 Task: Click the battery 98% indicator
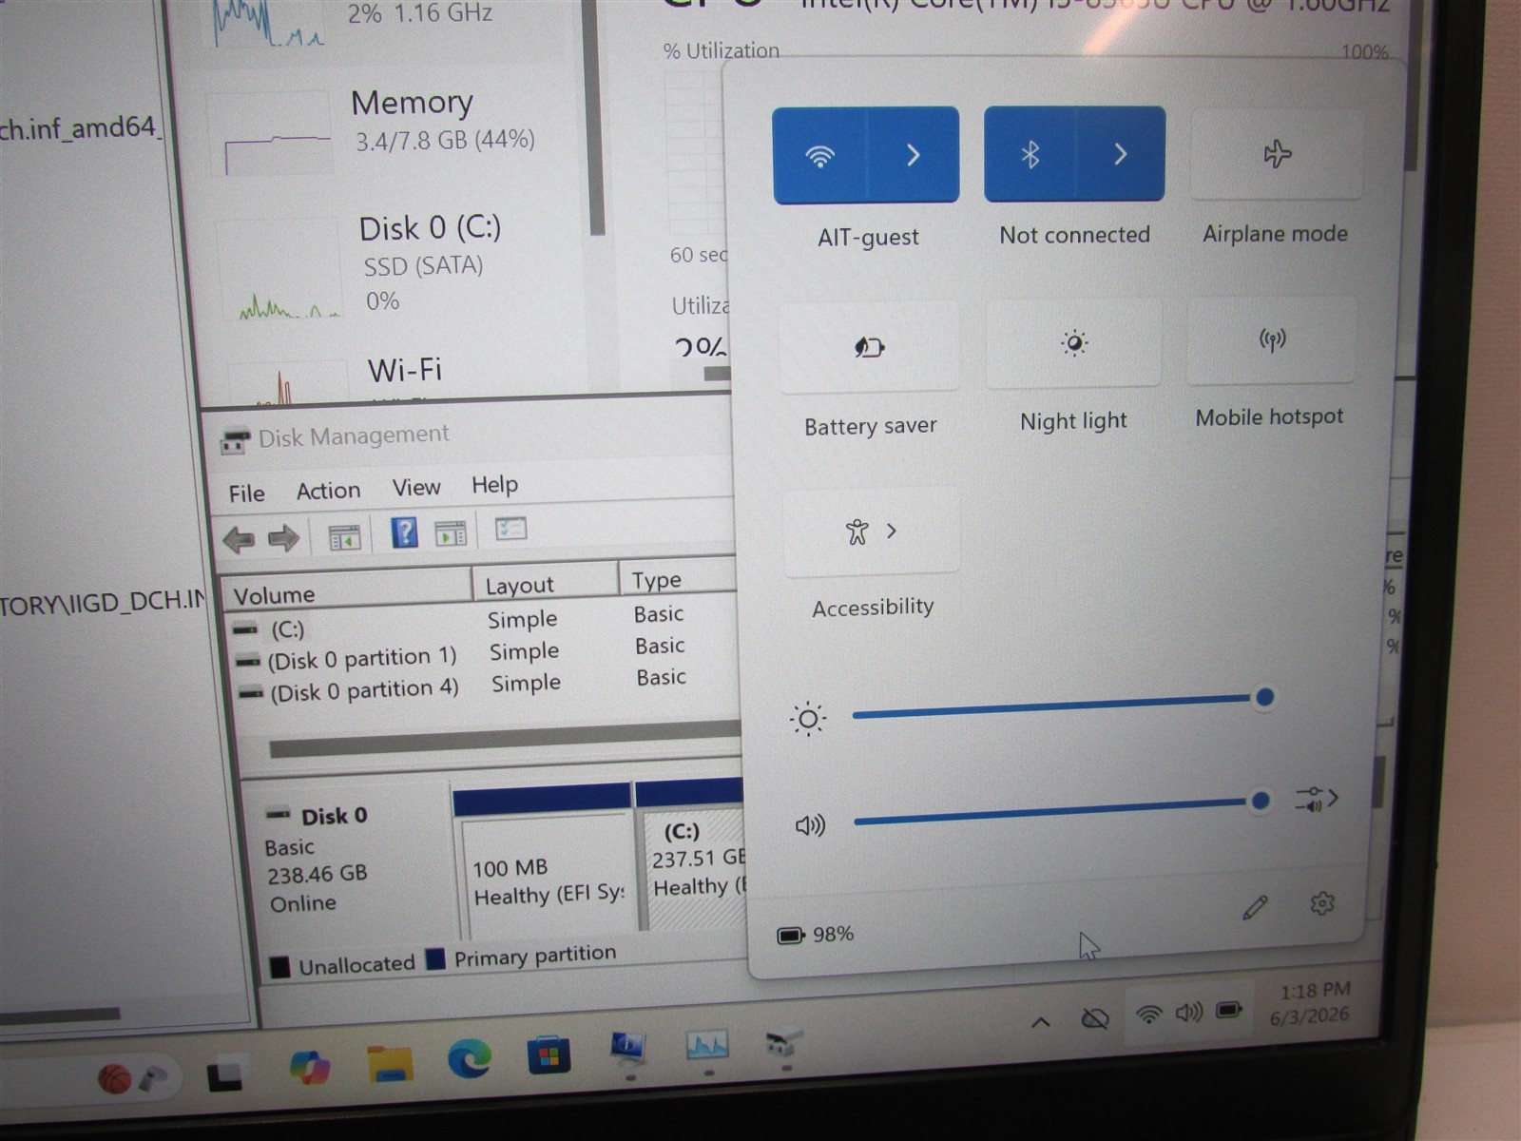[816, 935]
